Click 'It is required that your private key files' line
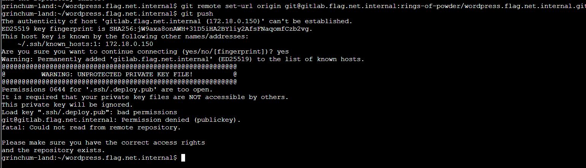Image resolution: width=586 pixels, height=168 pixels. (x=145, y=97)
